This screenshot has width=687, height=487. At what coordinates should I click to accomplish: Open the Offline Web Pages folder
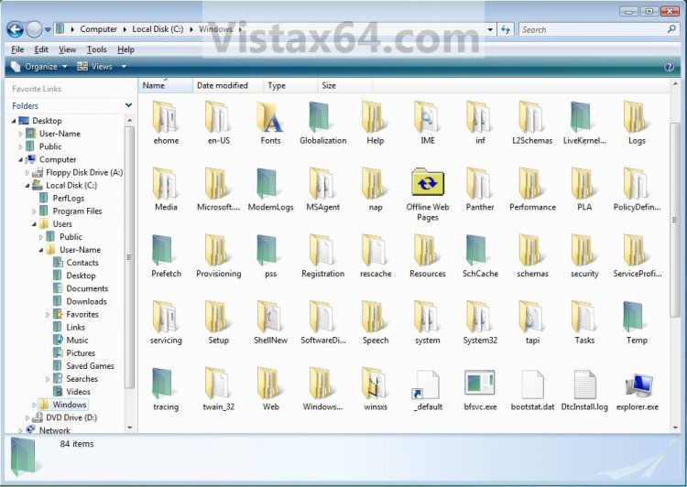pyautogui.click(x=428, y=182)
